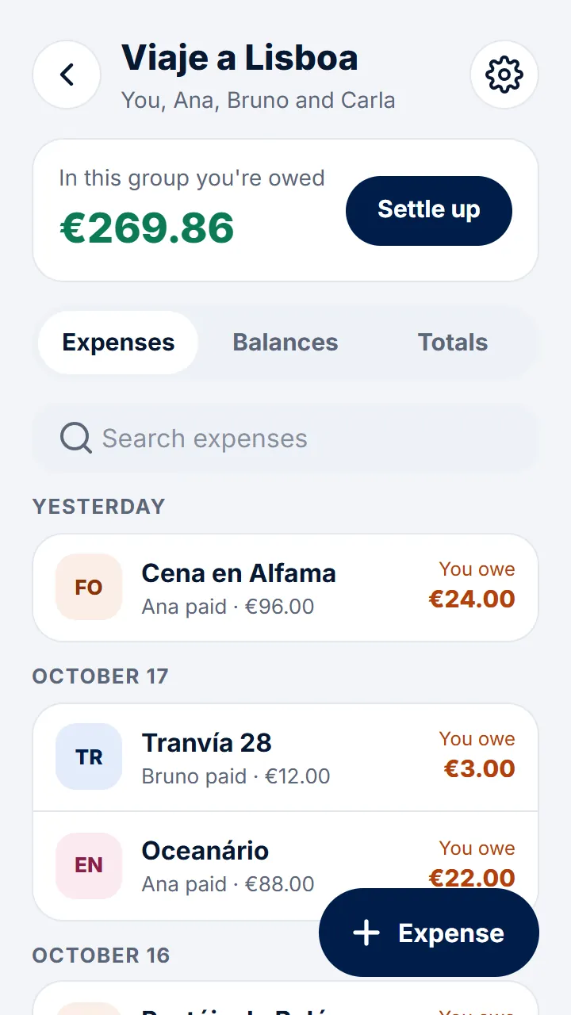Tap the plus icon on the Expense button

coord(366,933)
